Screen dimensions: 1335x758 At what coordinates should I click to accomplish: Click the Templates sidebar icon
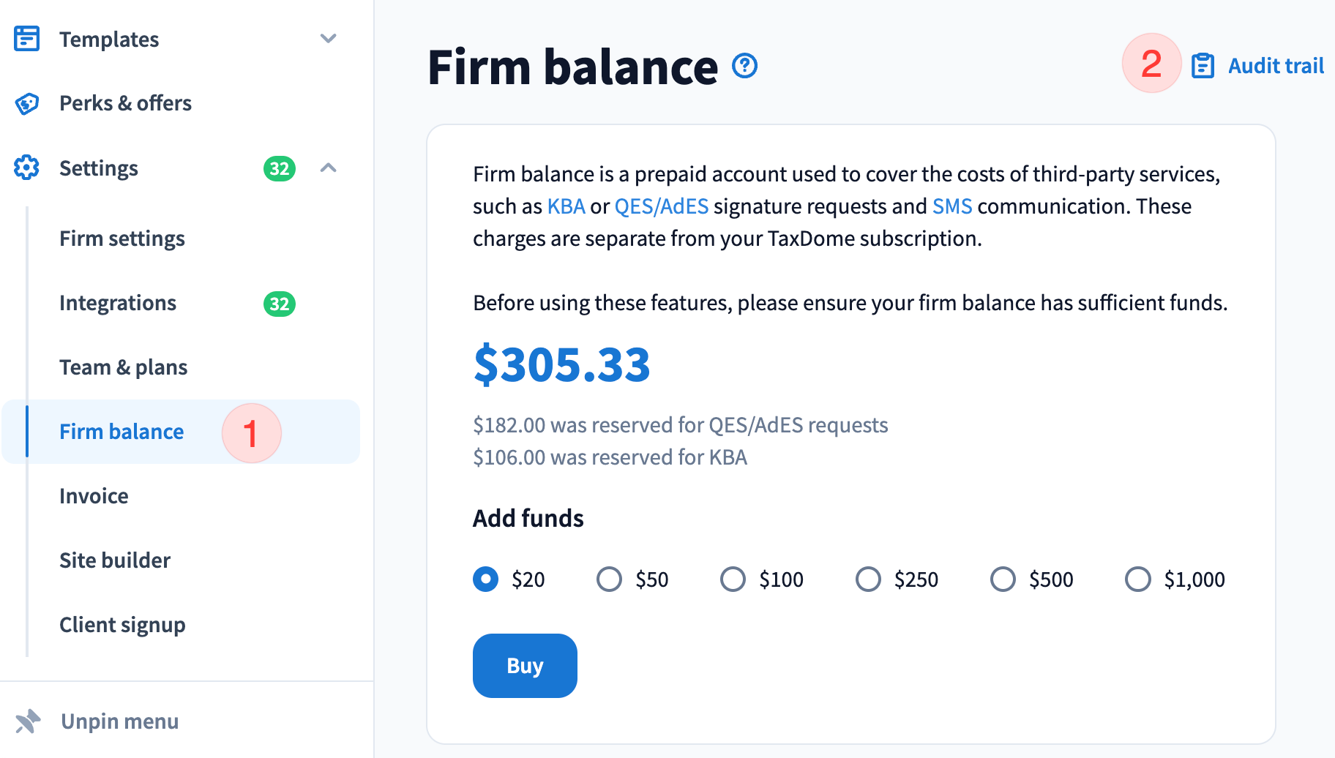pyautogui.click(x=27, y=39)
